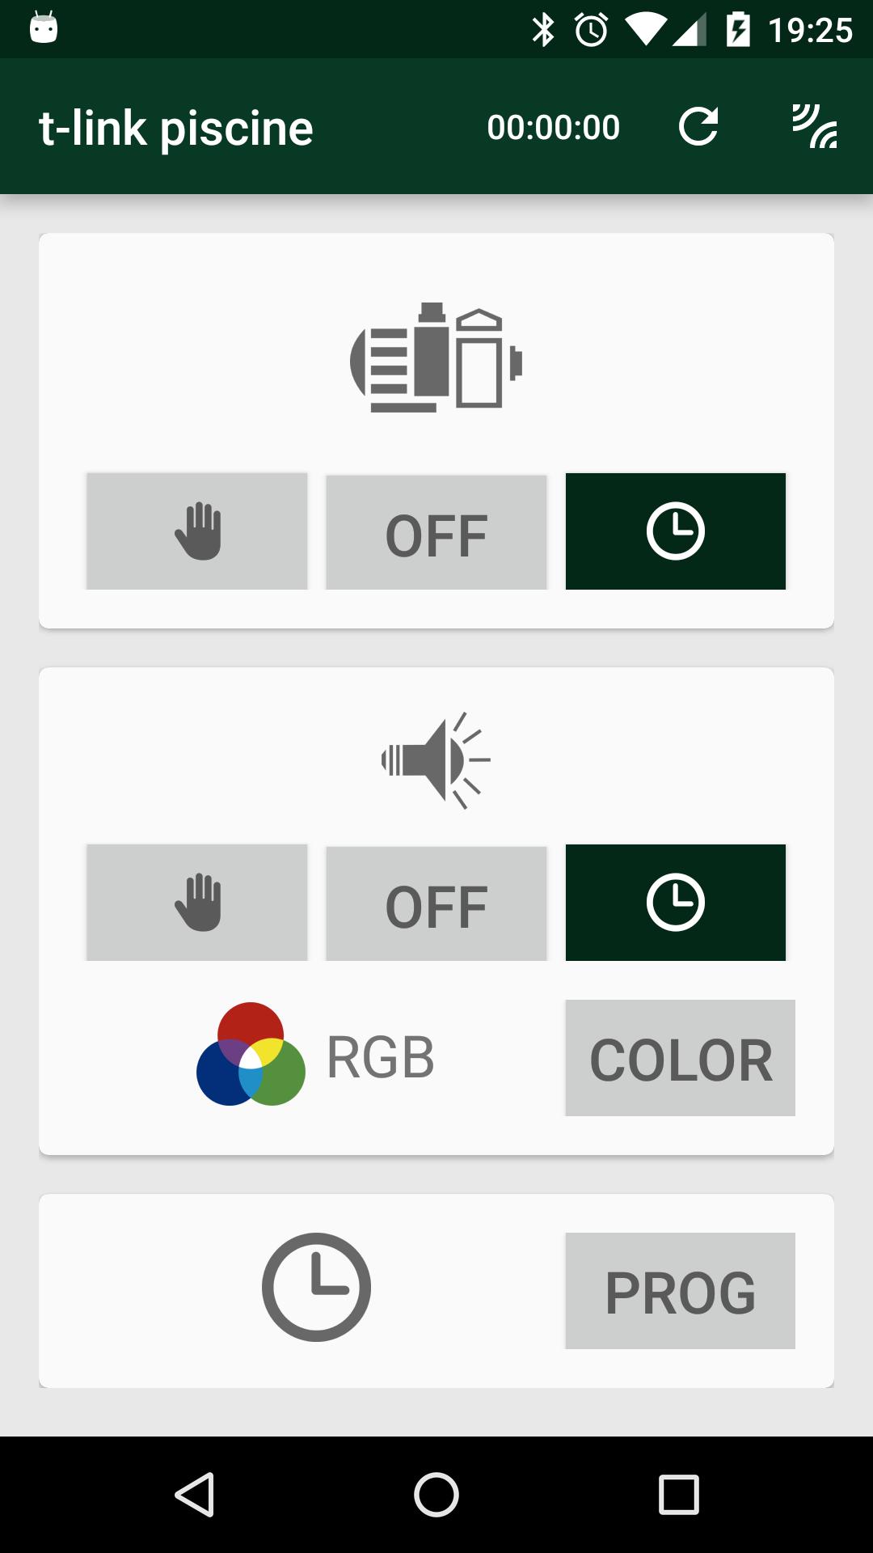The height and width of the screenshot is (1553, 873).
Task: Tap the t-link piscine title
Action: point(176,128)
